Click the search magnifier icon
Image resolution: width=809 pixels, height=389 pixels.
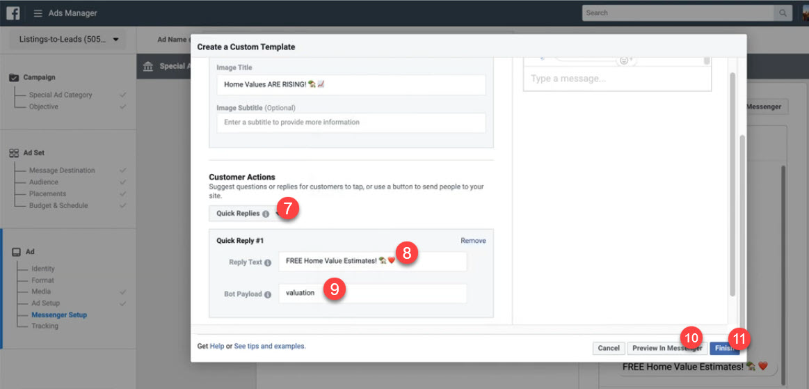pos(783,13)
